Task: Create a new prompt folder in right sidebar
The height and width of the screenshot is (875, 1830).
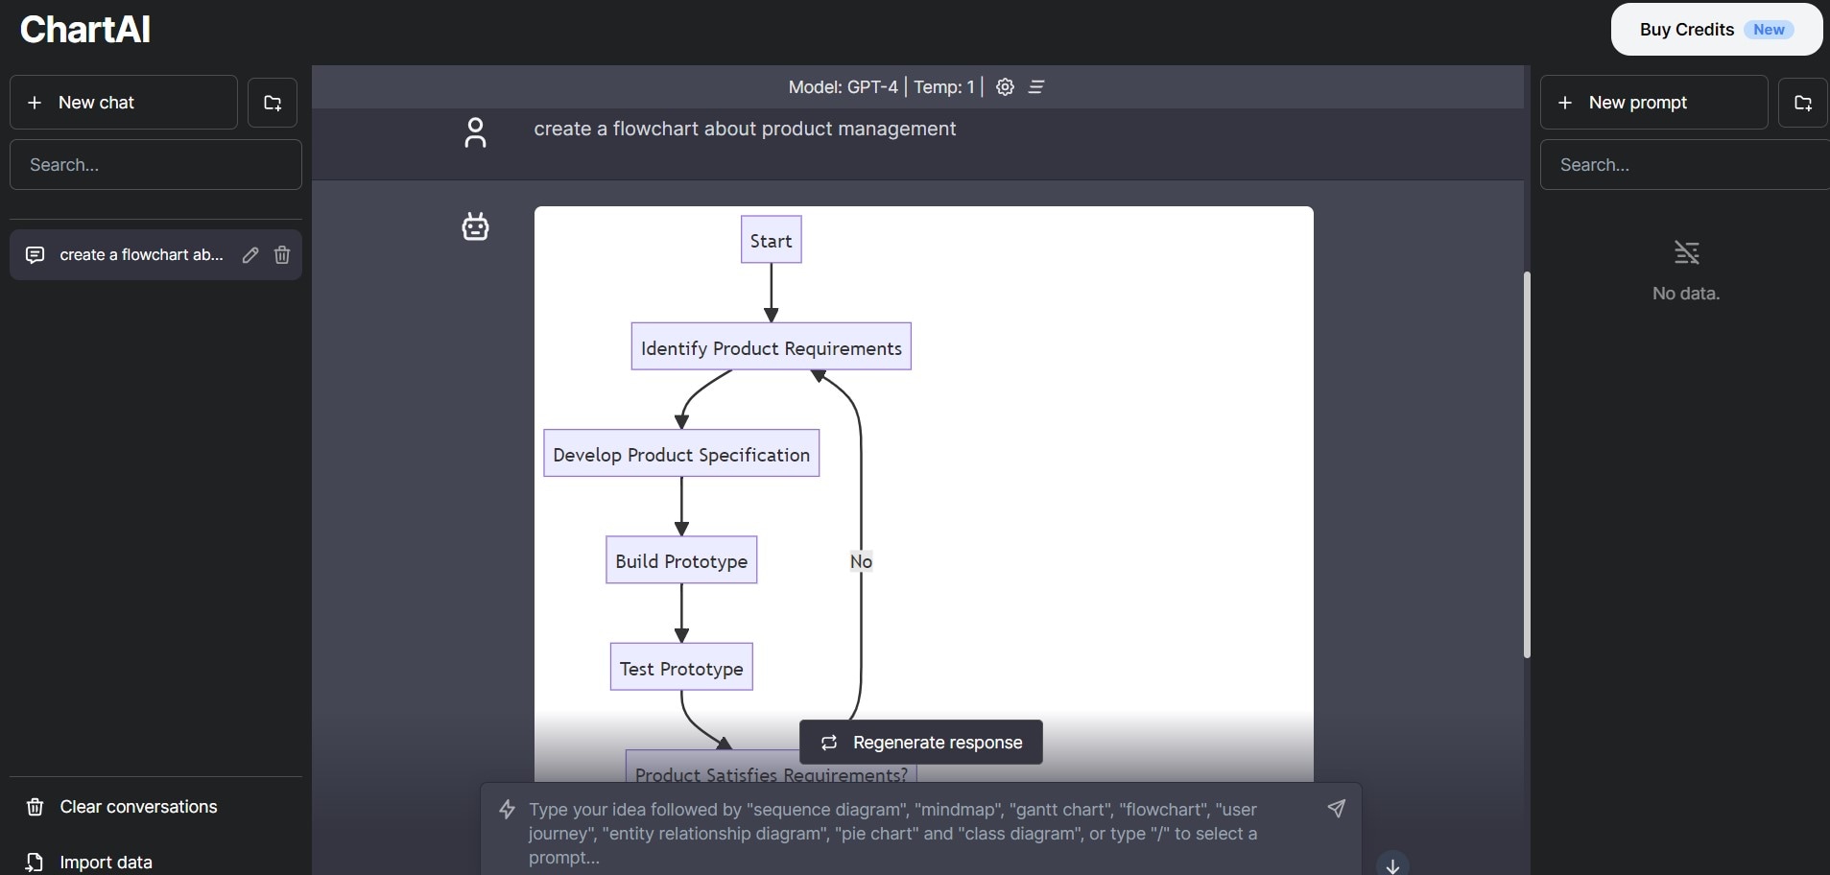Action: point(1802,103)
